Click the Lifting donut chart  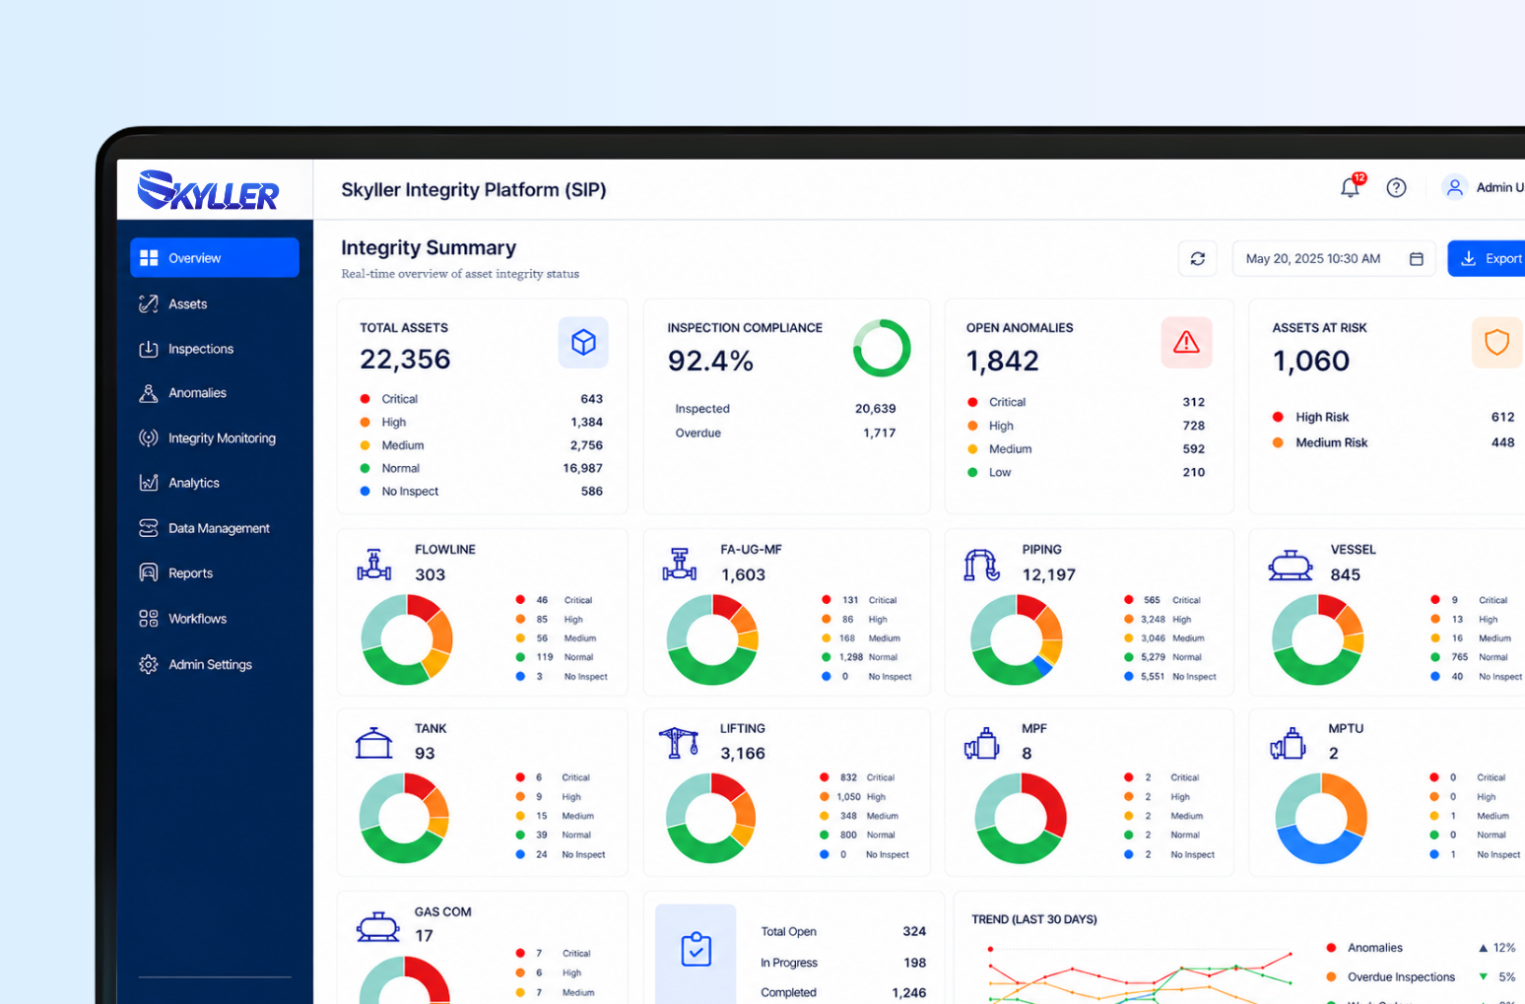click(x=710, y=818)
